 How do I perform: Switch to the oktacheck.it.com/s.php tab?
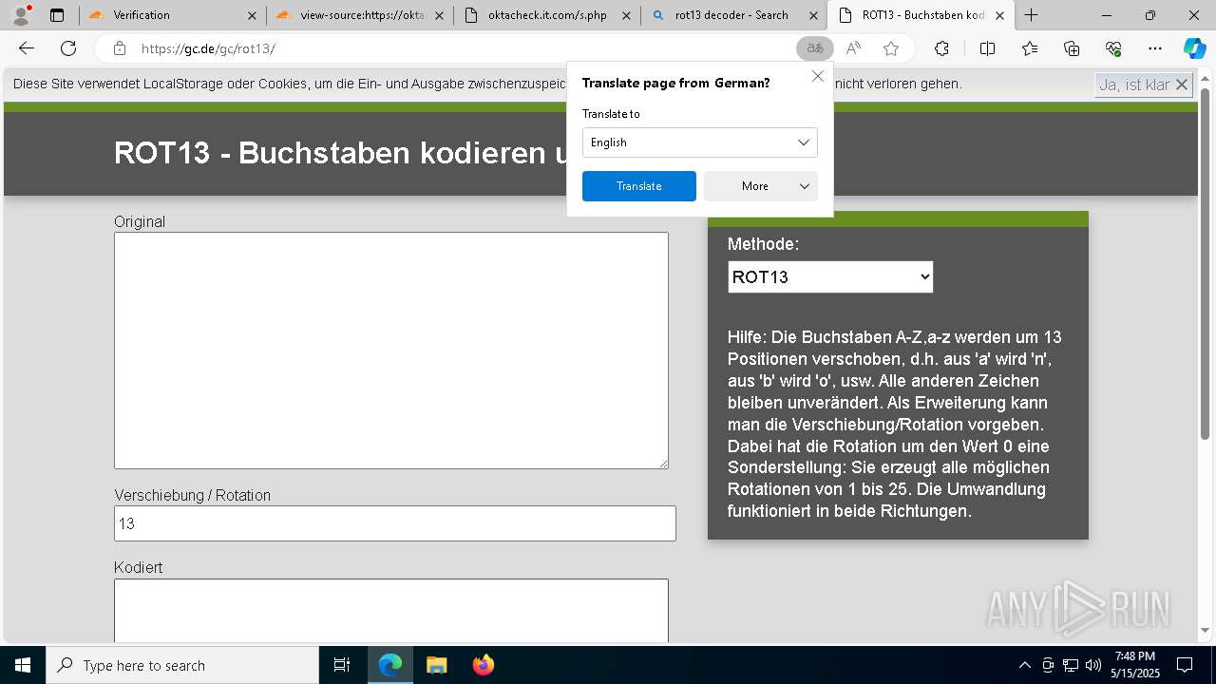[548, 15]
